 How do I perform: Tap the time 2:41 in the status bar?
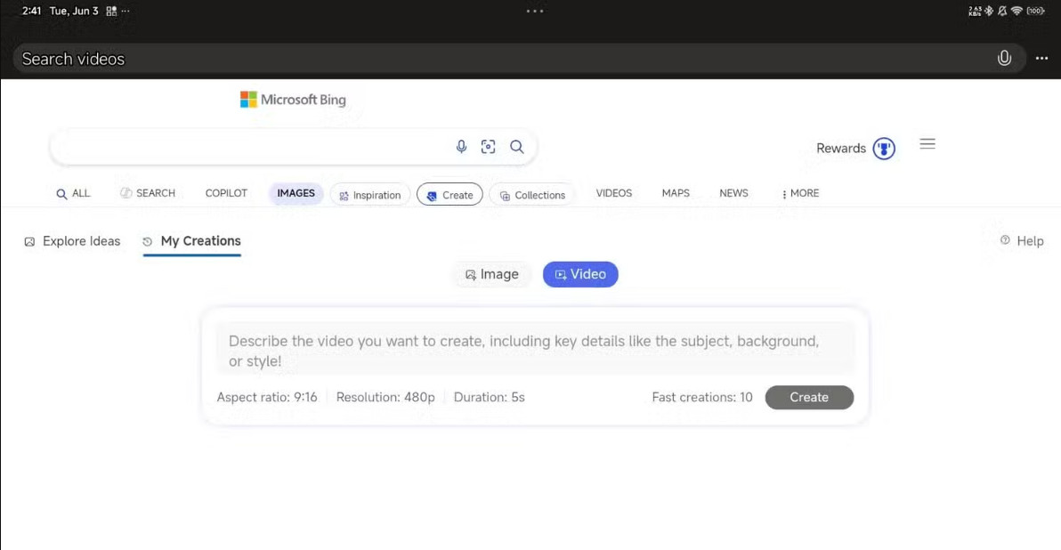tap(31, 11)
